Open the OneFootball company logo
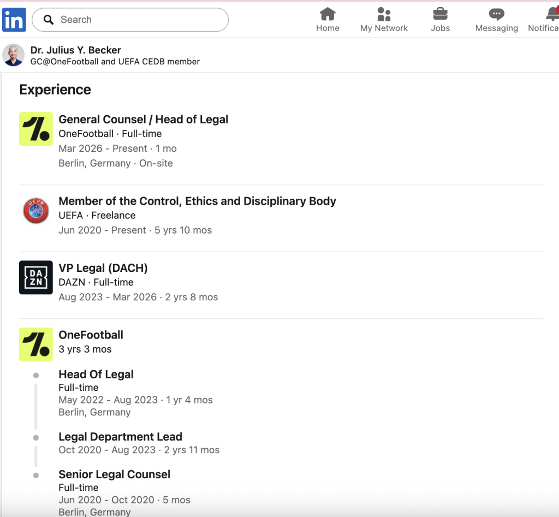 (35, 129)
